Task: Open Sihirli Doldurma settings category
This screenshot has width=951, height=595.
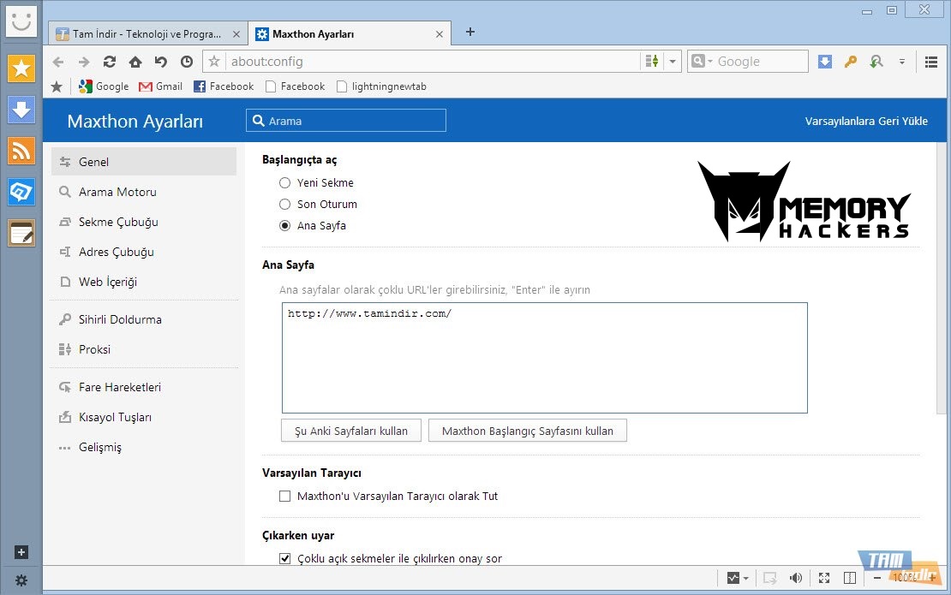Action: (144, 319)
